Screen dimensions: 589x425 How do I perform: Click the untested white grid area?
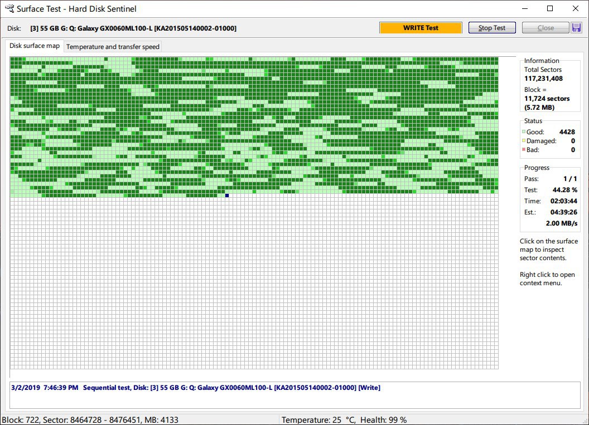(254, 284)
